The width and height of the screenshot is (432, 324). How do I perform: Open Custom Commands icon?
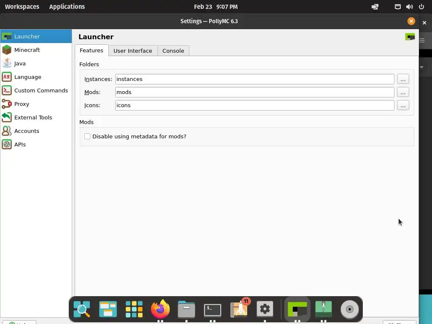point(7,90)
